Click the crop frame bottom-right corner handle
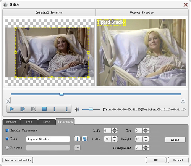191x166 pixels. tap(89, 77)
